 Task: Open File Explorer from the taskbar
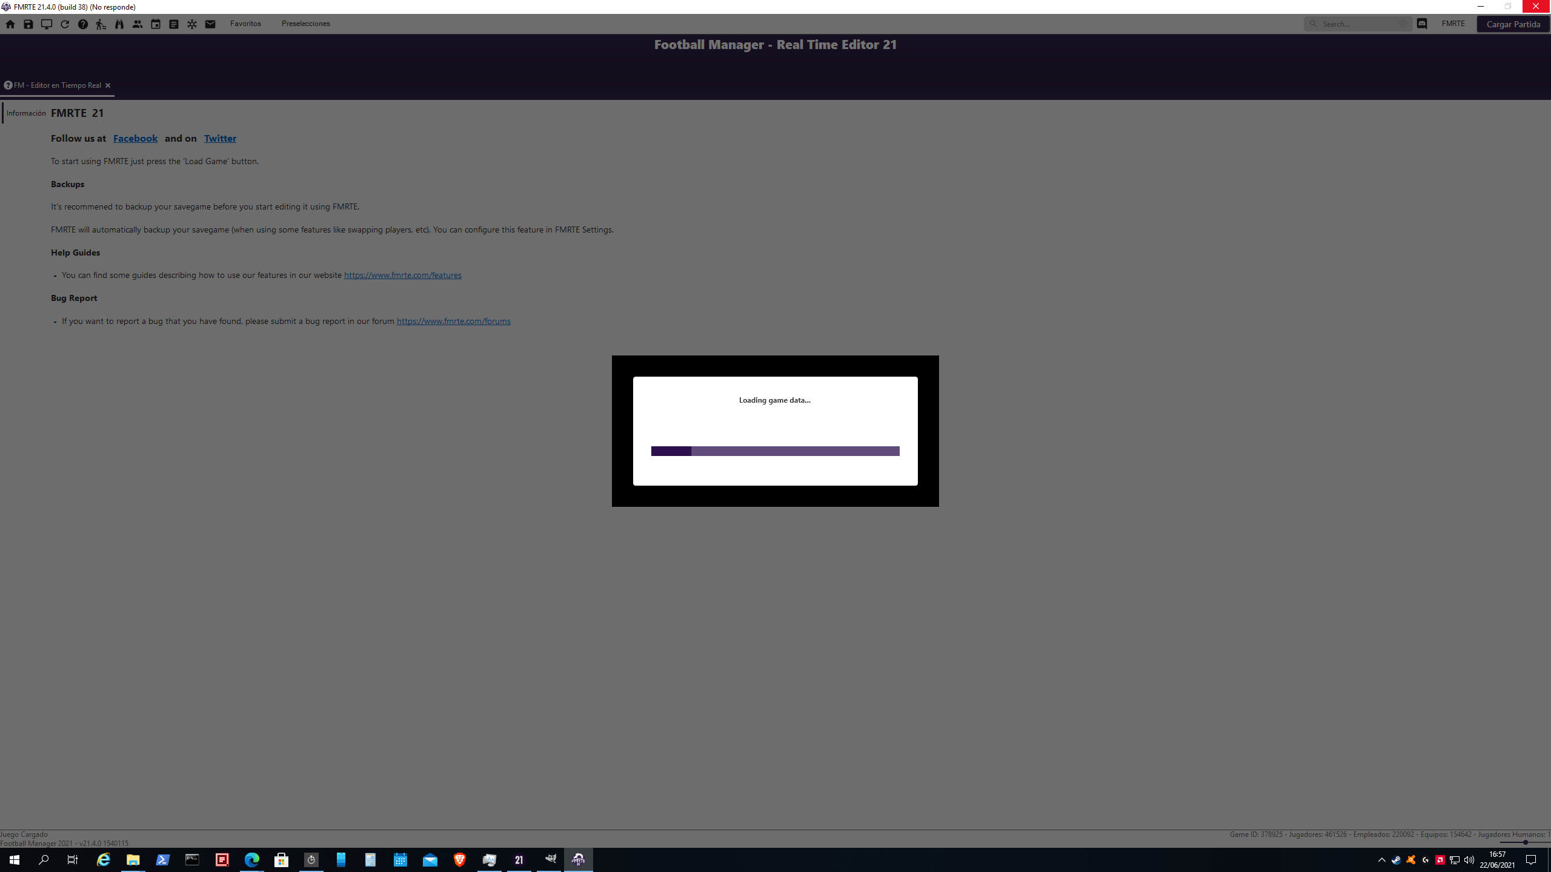[x=133, y=860]
